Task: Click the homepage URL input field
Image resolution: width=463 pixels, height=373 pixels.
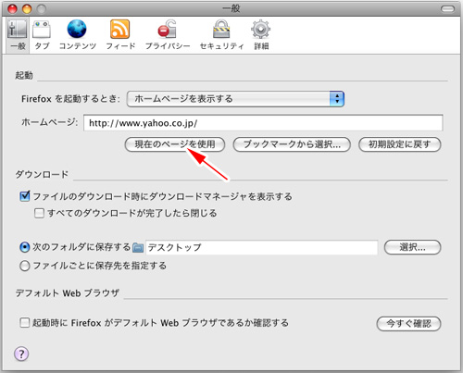Action: (263, 123)
